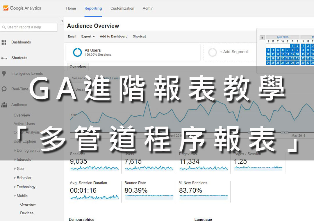Click the All Users circle icon
The height and width of the screenshot is (221, 314).
click(x=78, y=52)
